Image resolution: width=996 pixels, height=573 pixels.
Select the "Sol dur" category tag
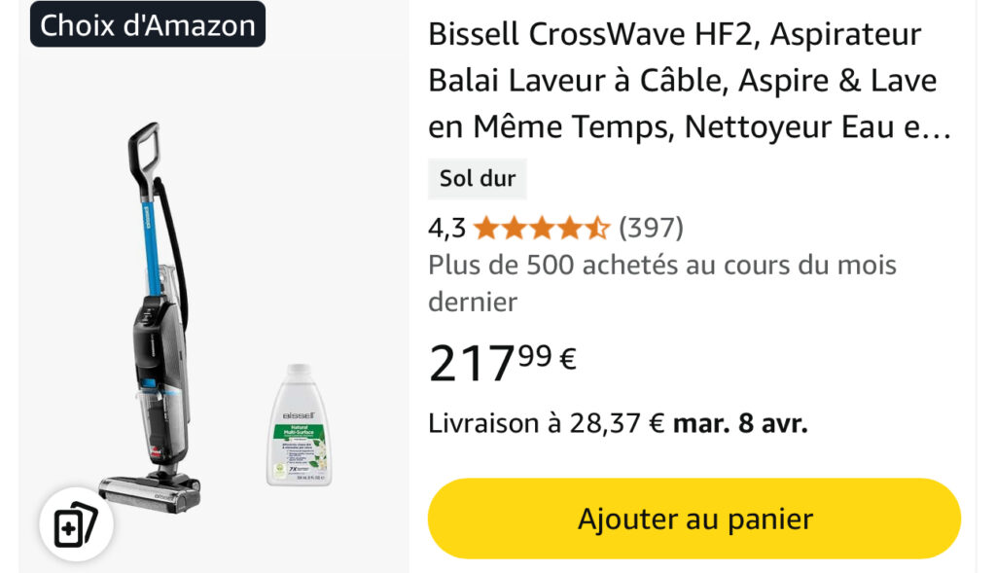click(477, 179)
